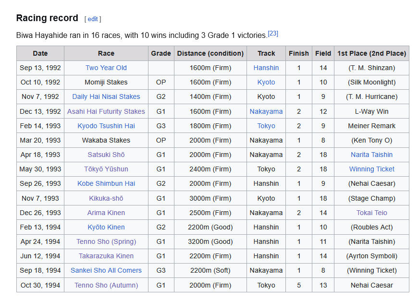The width and height of the screenshot is (419, 301).
Task: Open the Hanshin track link
Action: pyautogui.click(x=266, y=68)
